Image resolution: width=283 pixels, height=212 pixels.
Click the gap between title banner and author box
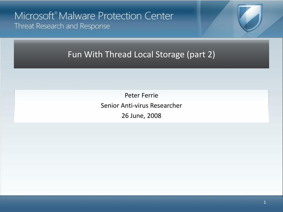coord(141,79)
